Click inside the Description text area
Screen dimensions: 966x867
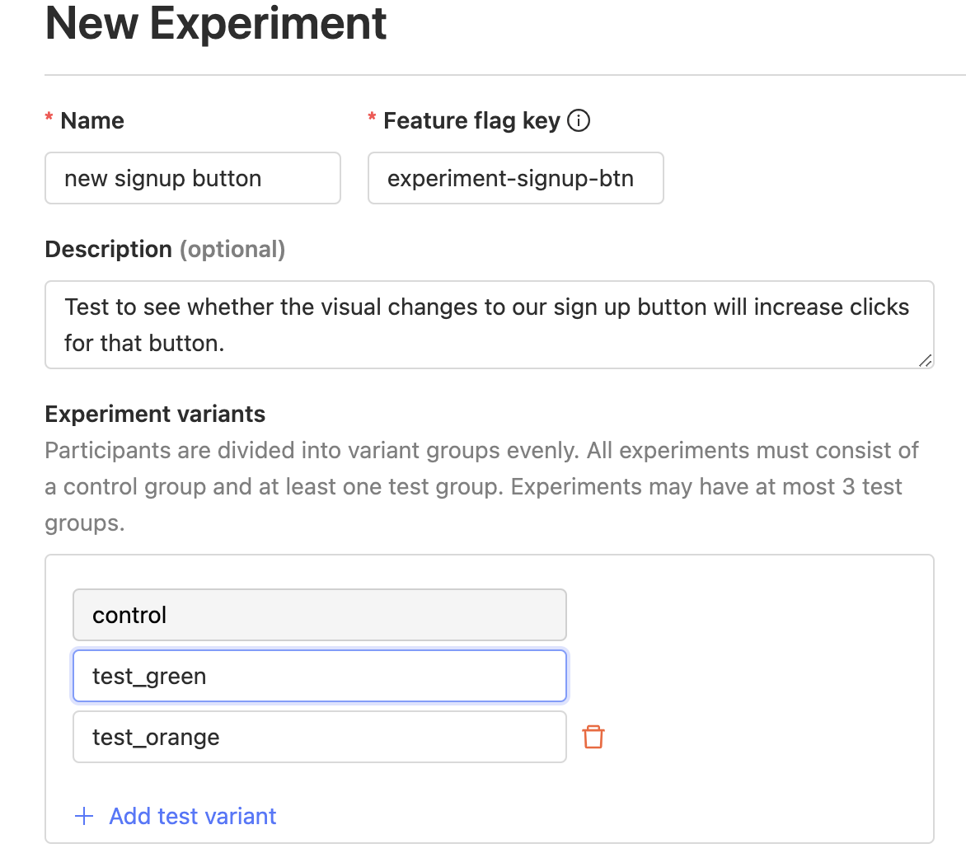click(489, 325)
